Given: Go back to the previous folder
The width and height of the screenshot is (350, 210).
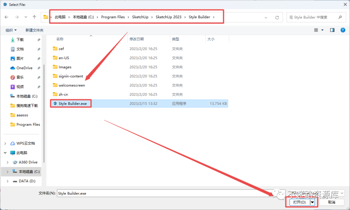Looking at the screenshot, I should 6,17.
